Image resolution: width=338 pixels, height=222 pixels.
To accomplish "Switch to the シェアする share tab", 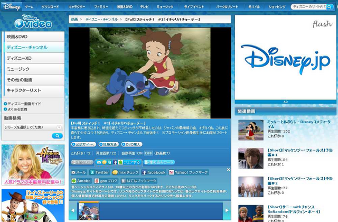I will 118,162.
